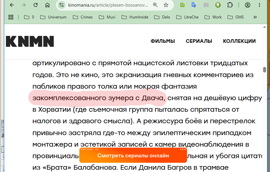Viewport: 270px width, 172px height.
Task: Click the KNMN site logo
Action: pyautogui.click(x=30, y=41)
